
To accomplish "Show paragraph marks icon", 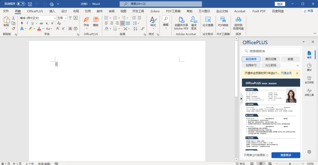I will tap(143, 29).
